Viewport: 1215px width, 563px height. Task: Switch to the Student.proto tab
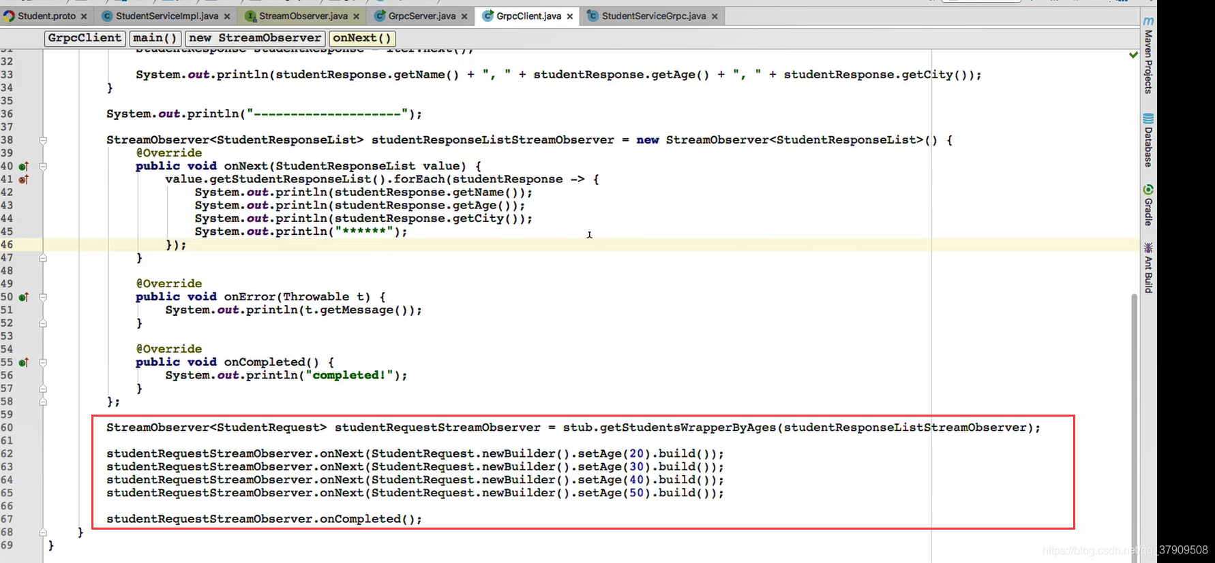(x=46, y=16)
